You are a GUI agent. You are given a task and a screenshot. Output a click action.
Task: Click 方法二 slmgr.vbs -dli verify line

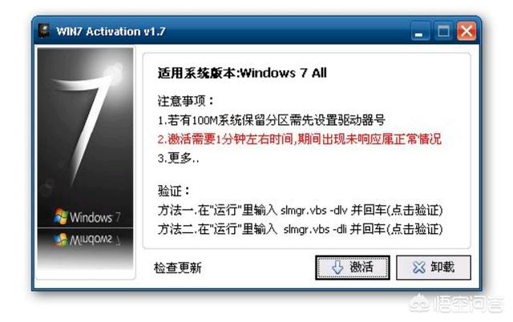[300, 229]
